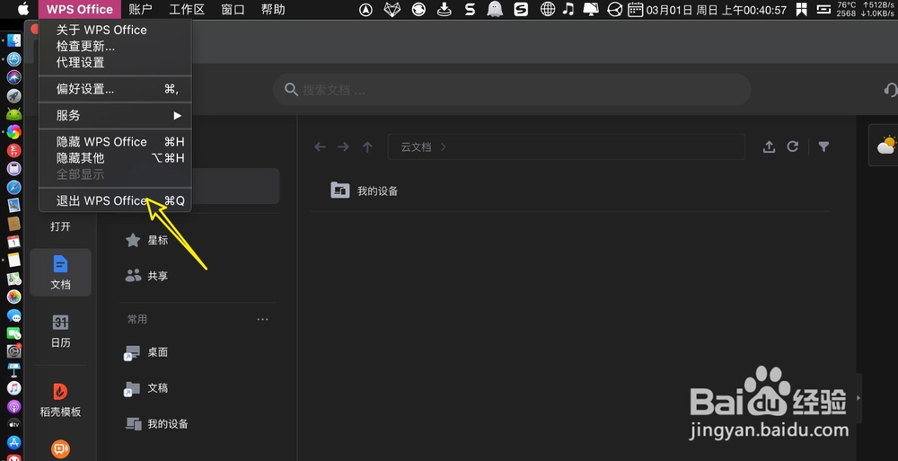The image size is (898, 461).
Task: Open the 工作区 menu
Action: point(187,9)
